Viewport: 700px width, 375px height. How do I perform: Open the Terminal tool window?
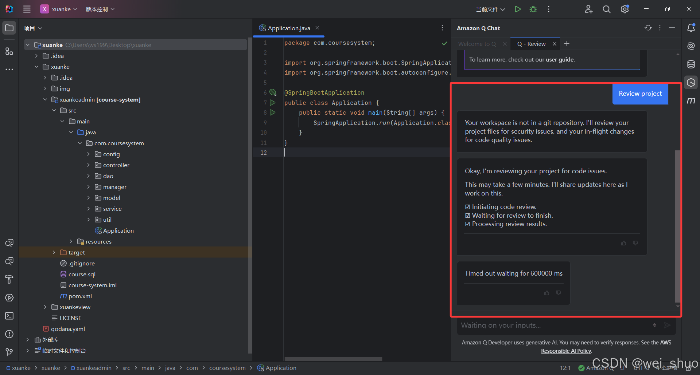pos(9,316)
